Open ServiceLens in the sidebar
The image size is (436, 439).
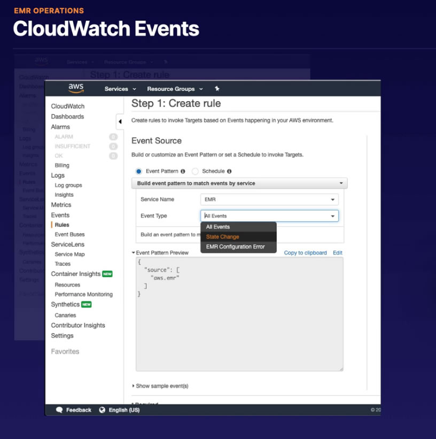pos(68,244)
